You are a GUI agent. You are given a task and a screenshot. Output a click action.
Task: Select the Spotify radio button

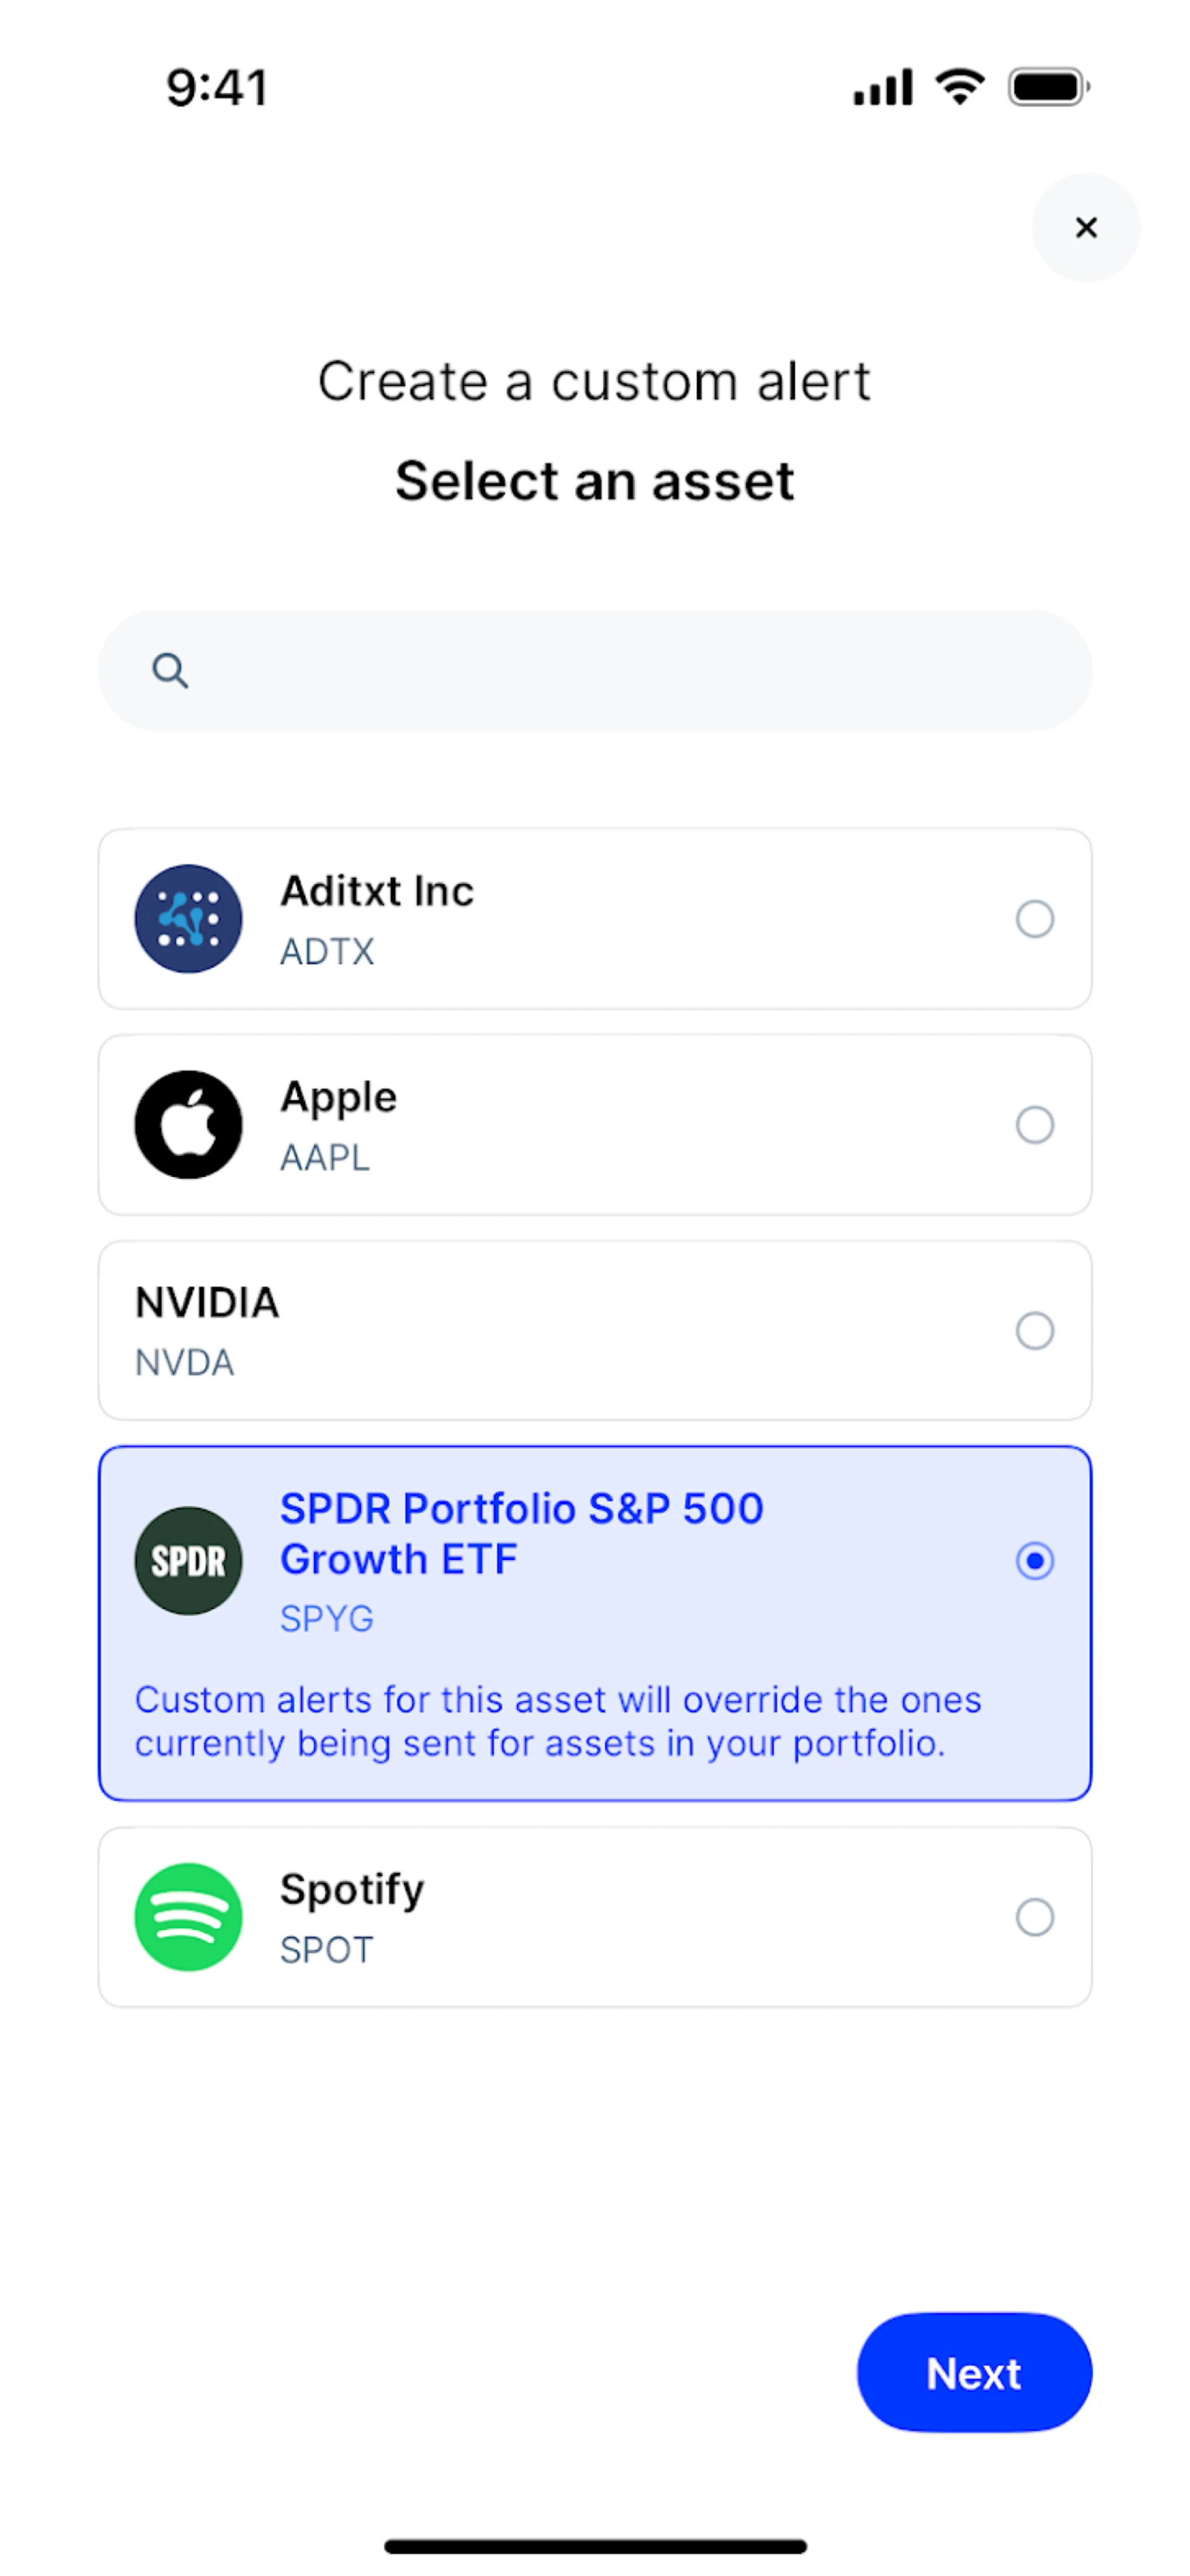pyautogui.click(x=1034, y=1916)
